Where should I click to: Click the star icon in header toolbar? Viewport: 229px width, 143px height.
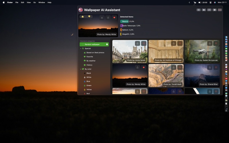coord(204,10)
